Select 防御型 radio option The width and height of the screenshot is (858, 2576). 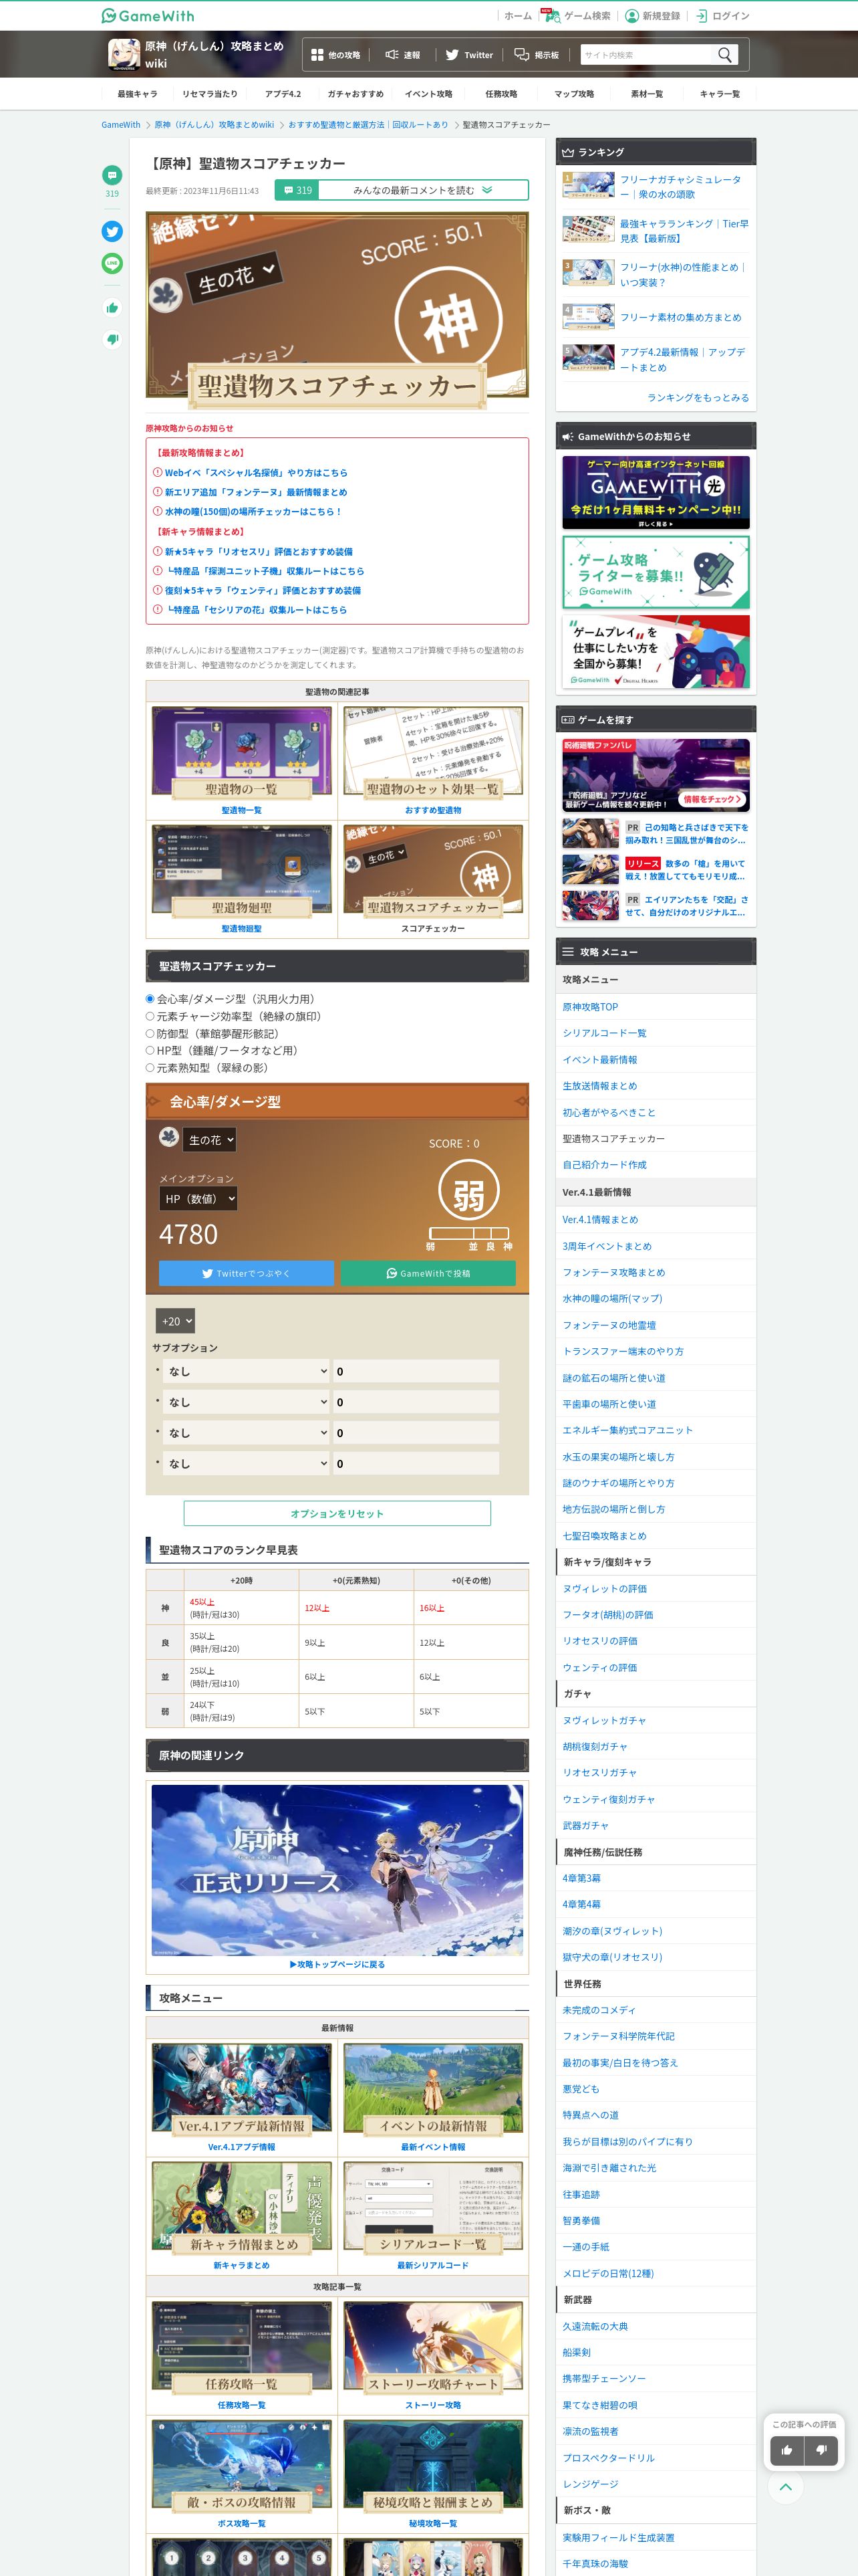click(x=150, y=1033)
